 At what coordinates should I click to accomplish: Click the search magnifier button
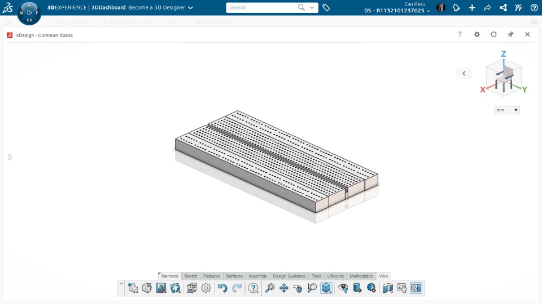(x=301, y=7)
